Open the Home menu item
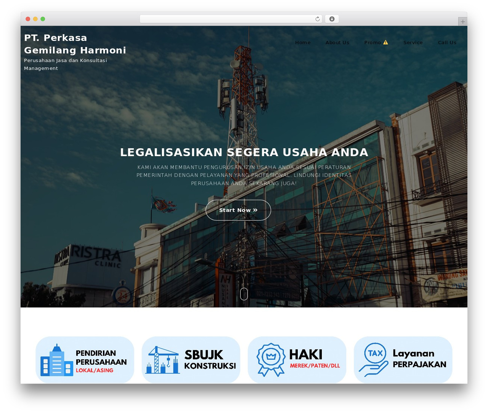 [x=303, y=42]
